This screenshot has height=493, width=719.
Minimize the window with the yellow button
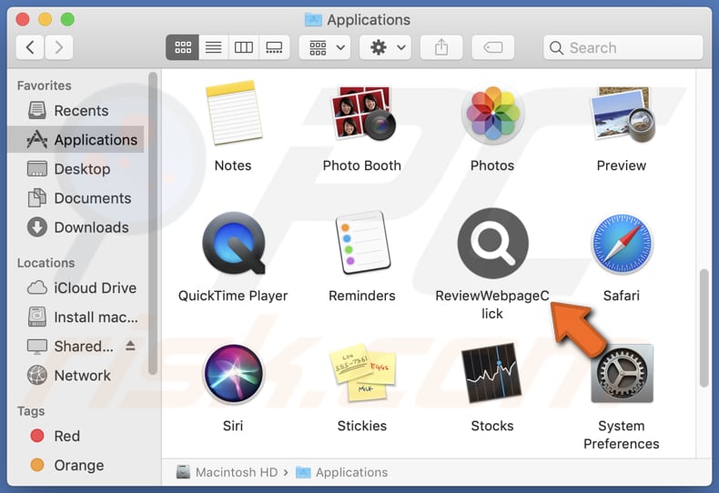(45, 19)
